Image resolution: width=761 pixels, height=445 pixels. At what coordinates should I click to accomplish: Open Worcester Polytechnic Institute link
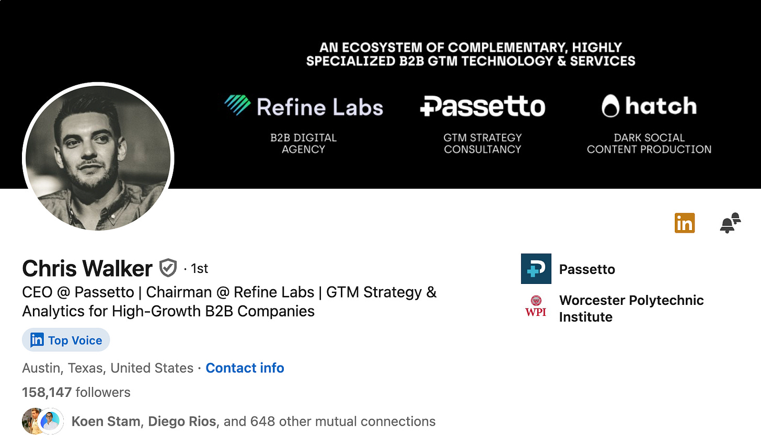click(x=631, y=309)
